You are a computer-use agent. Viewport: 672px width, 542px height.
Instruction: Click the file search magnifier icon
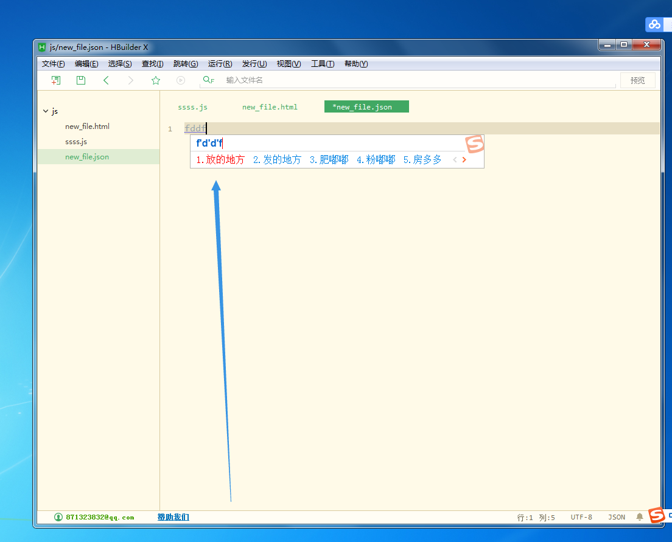click(x=208, y=80)
